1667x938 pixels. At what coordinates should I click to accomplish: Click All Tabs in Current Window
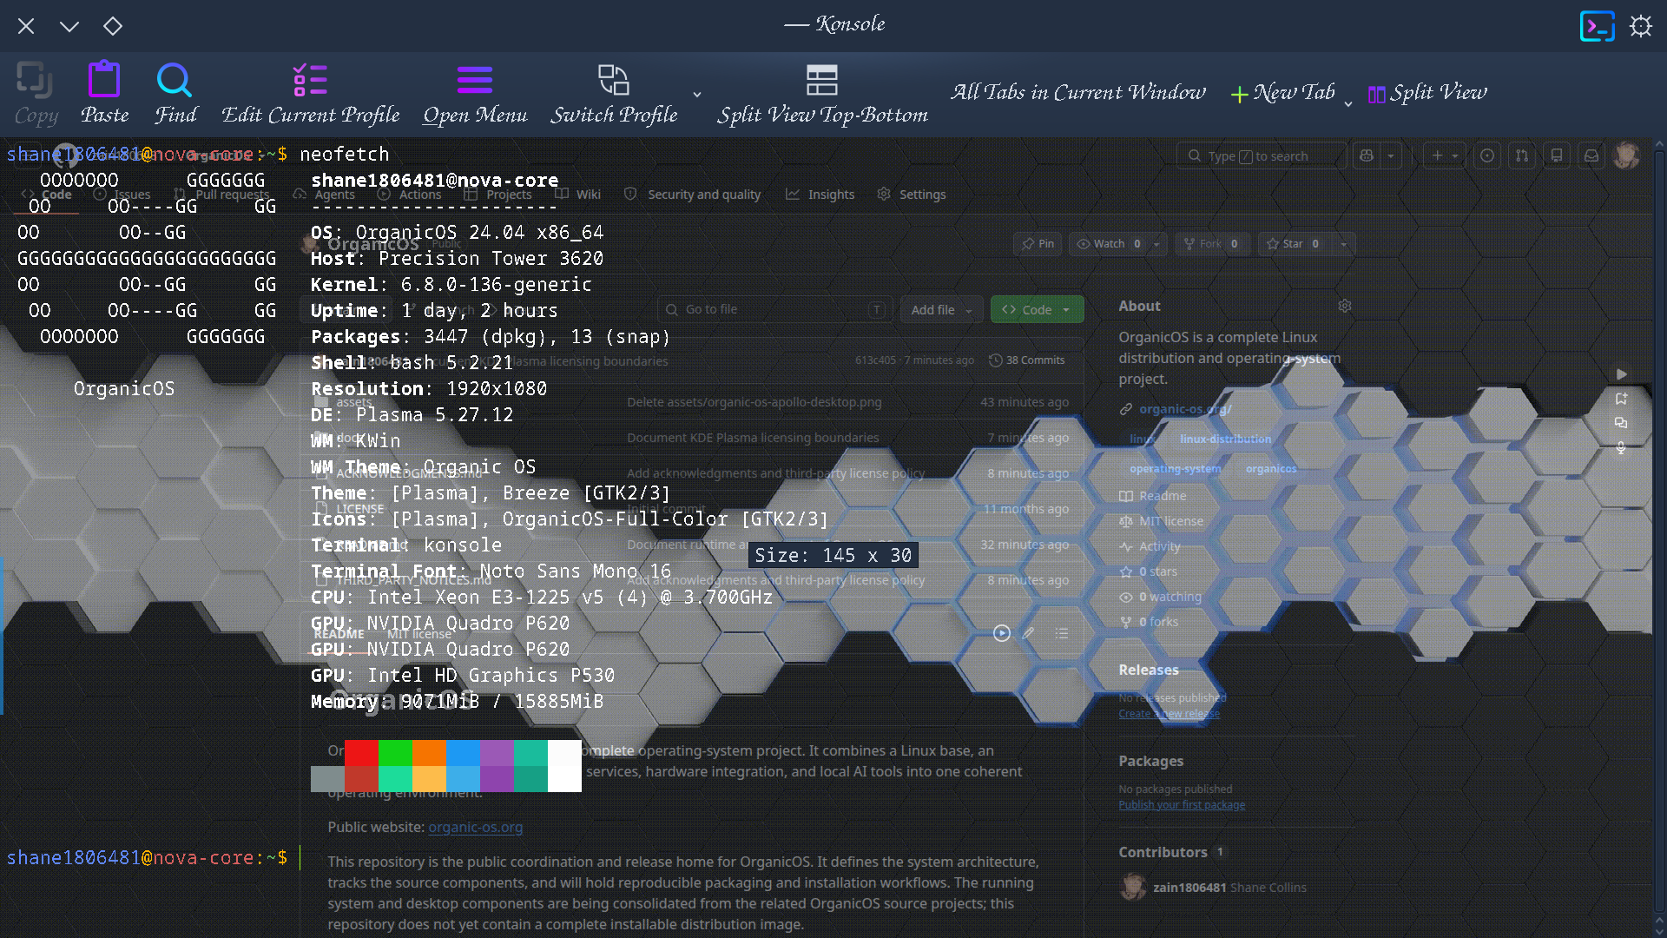click(1078, 92)
